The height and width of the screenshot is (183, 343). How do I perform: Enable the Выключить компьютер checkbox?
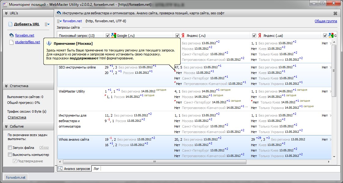10,155
